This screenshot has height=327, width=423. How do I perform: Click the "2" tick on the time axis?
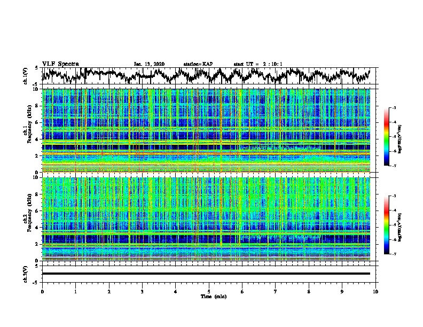click(109, 292)
